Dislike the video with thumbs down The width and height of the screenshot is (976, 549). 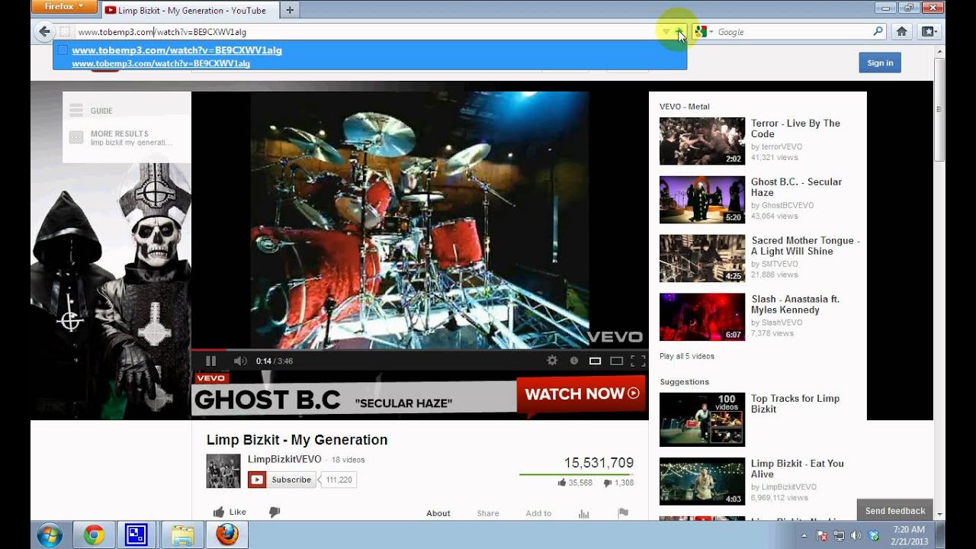coord(274,512)
